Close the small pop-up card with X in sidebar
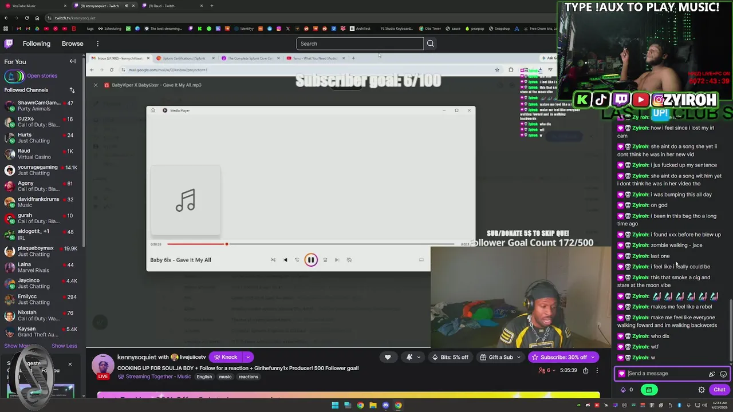The height and width of the screenshot is (412, 733). [x=70, y=365]
